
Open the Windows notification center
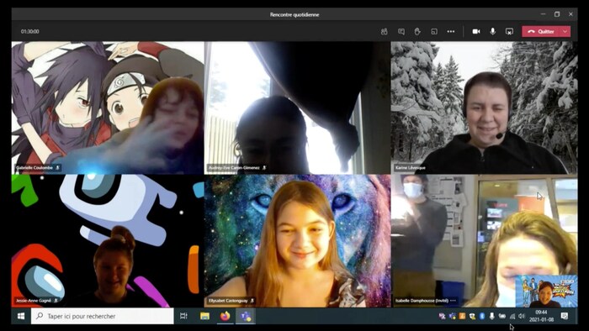click(x=565, y=316)
